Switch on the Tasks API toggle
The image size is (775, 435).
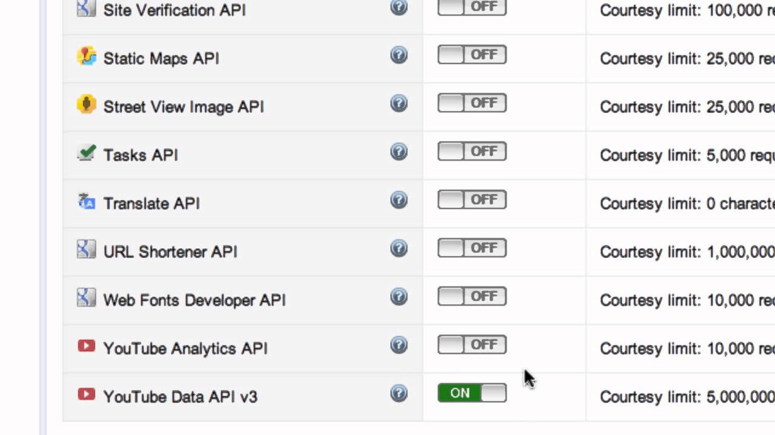472,152
